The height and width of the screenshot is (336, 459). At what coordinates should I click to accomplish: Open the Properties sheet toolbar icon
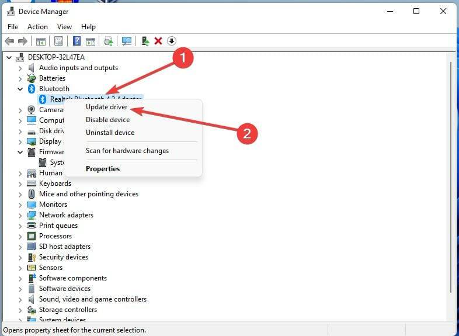tap(58, 41)
